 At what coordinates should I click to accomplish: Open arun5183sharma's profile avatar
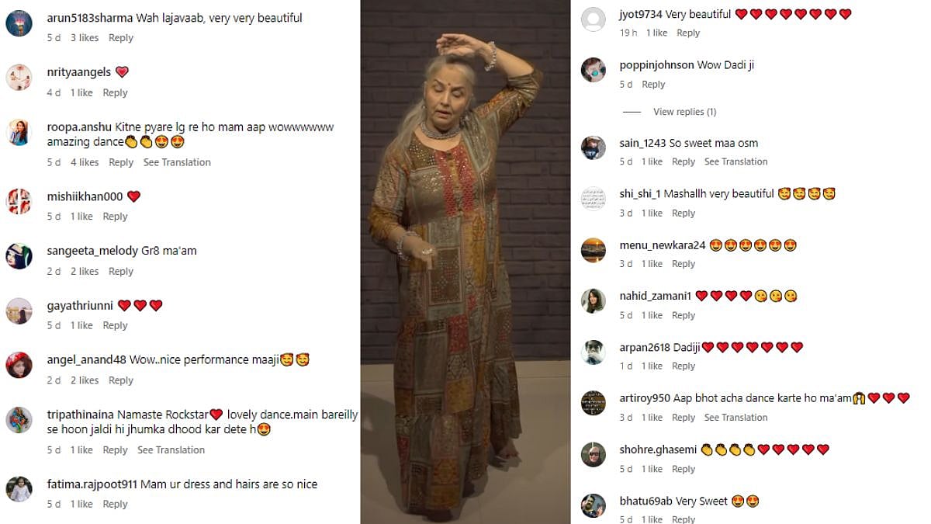click(x=19, y=24)
